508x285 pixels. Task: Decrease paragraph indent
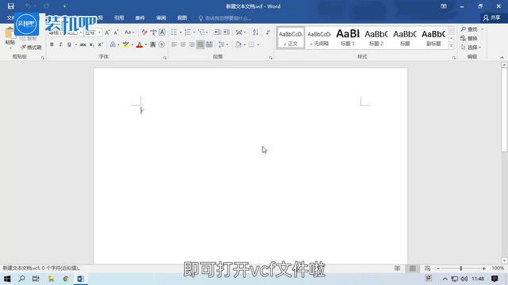coord(217,32)
